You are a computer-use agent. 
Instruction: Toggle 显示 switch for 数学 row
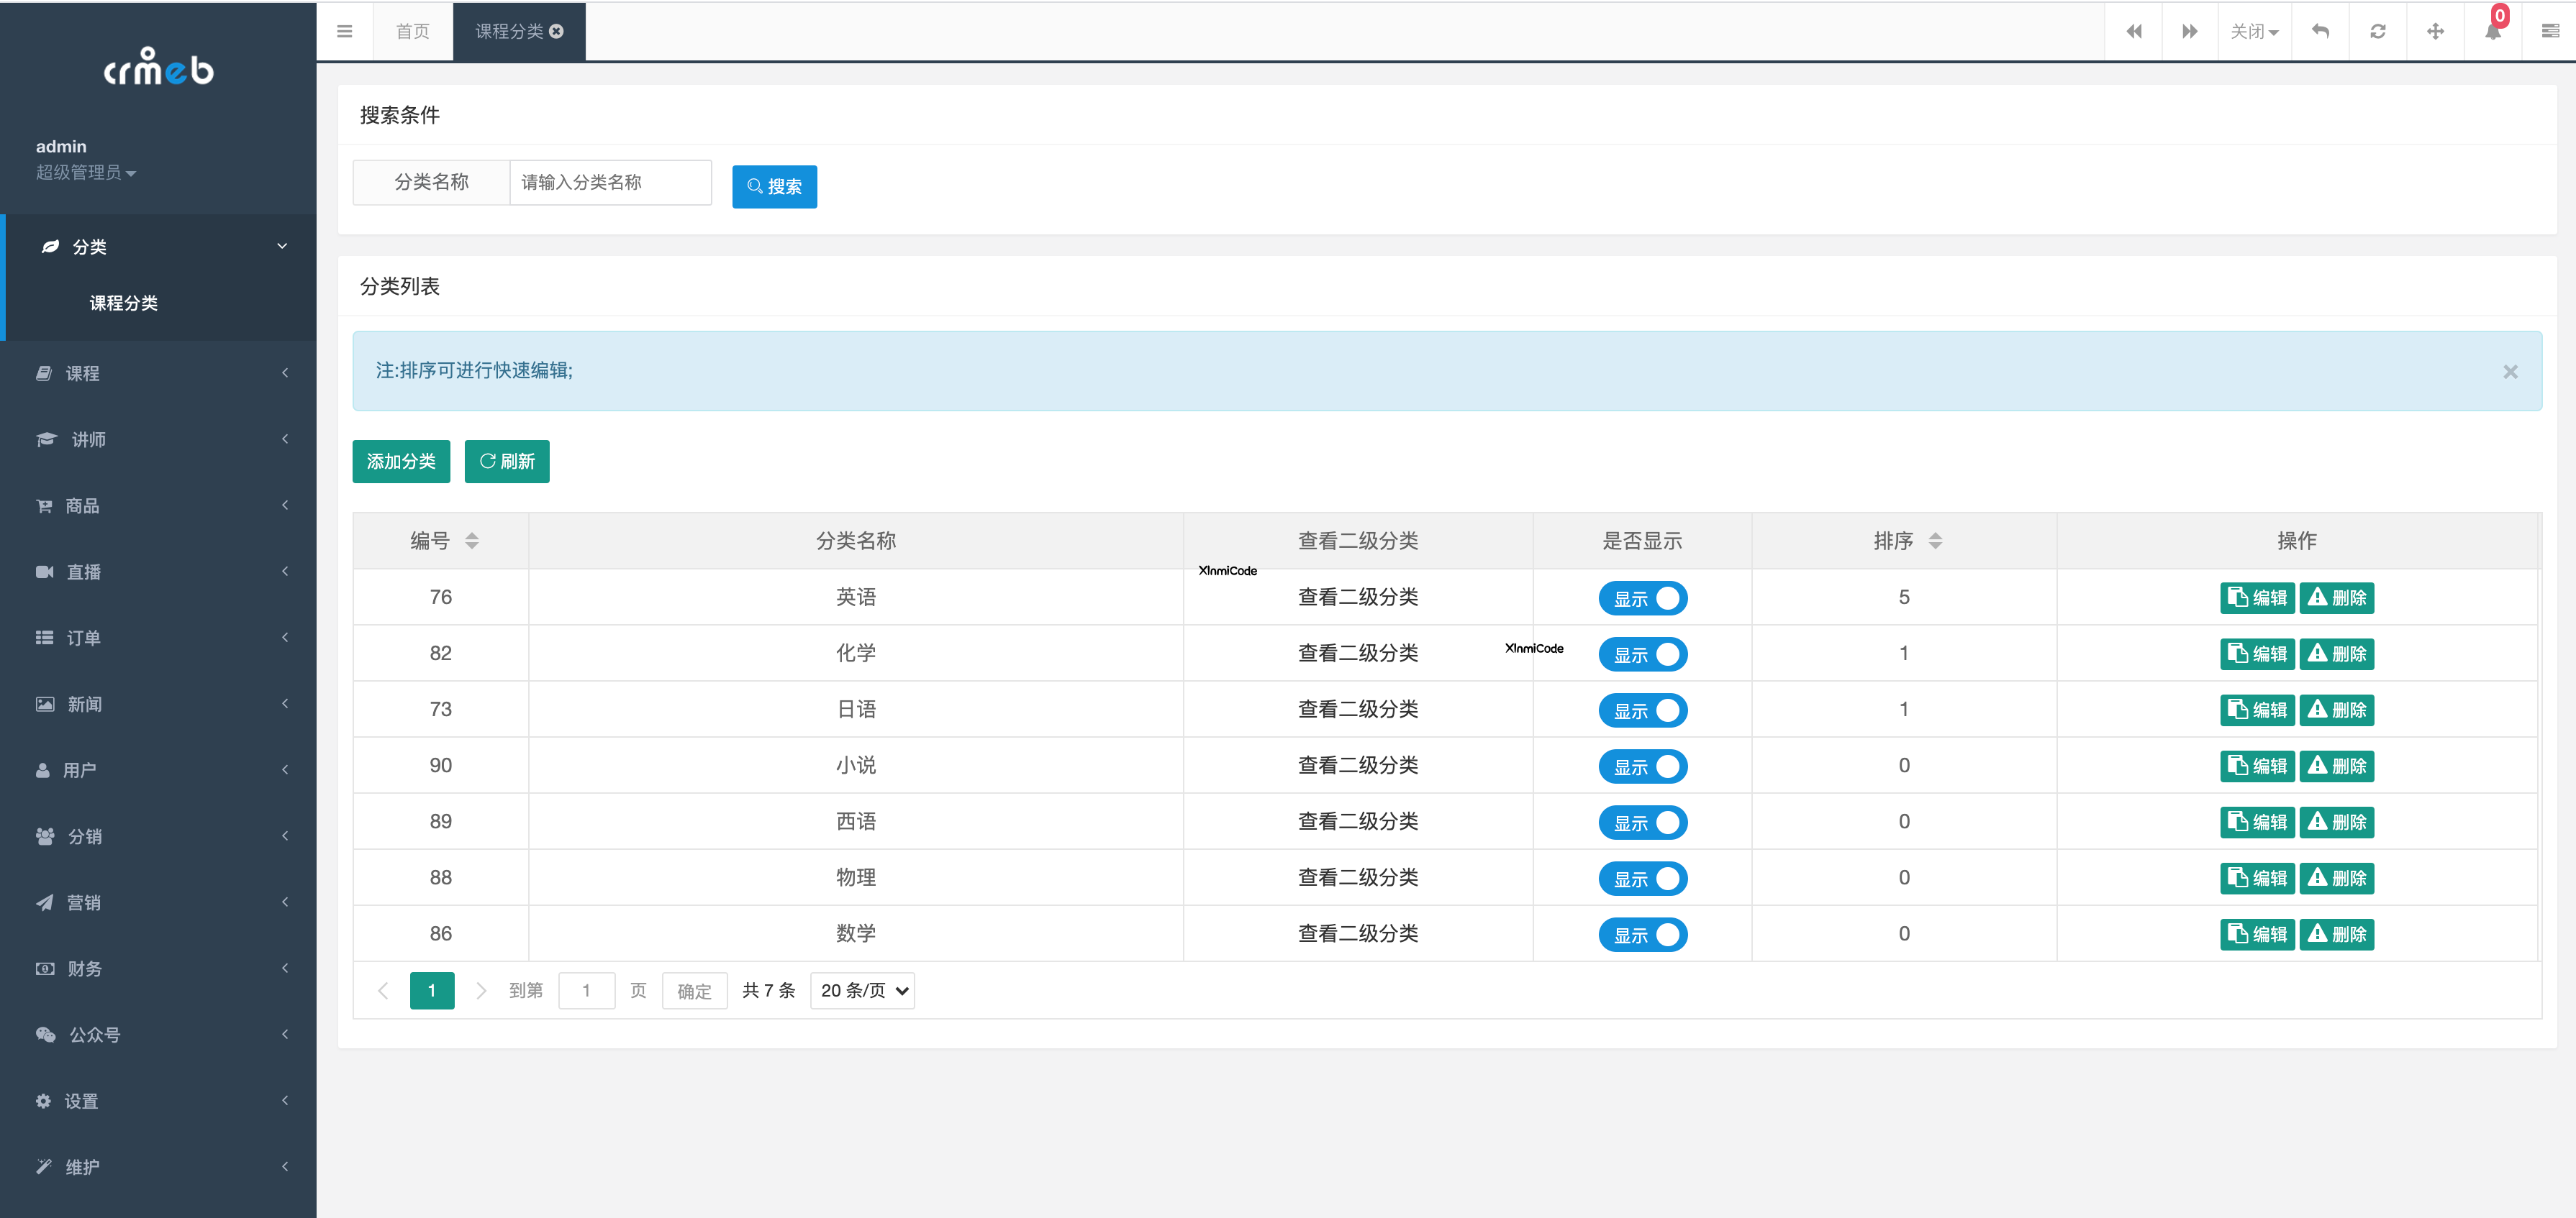click(1642, 934)
